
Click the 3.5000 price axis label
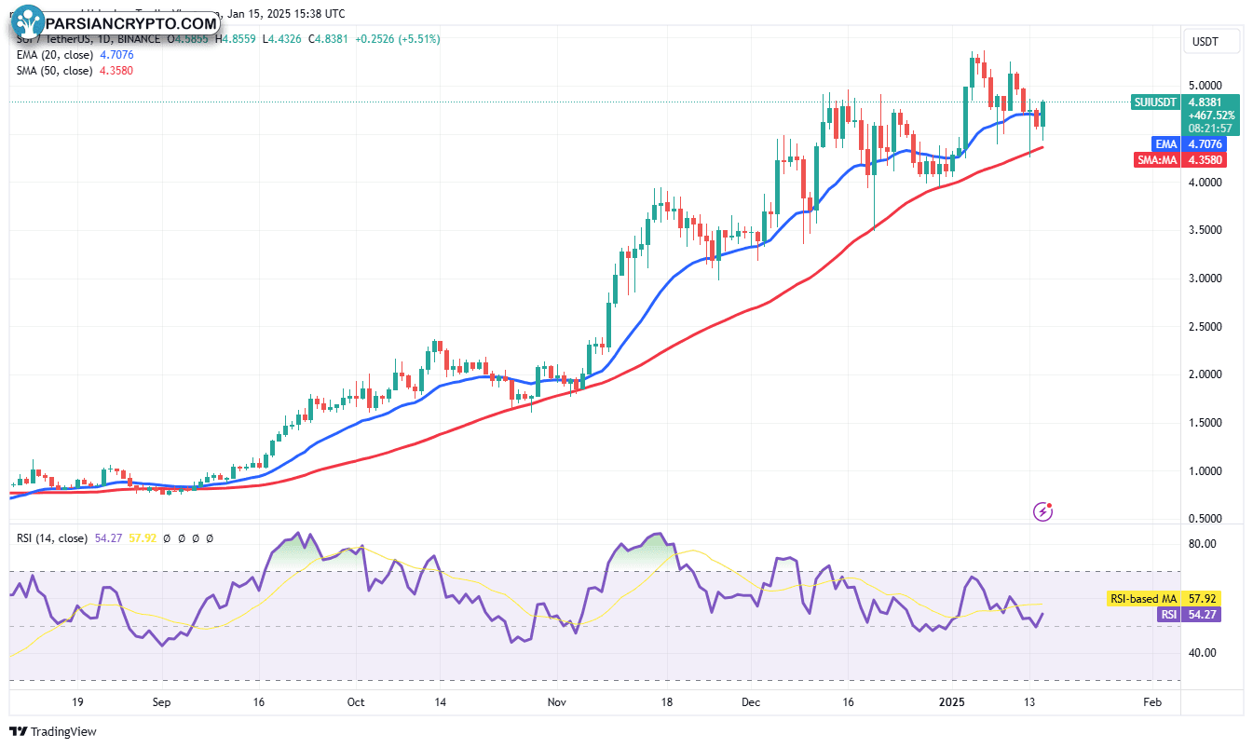[x=1205, y=230]
